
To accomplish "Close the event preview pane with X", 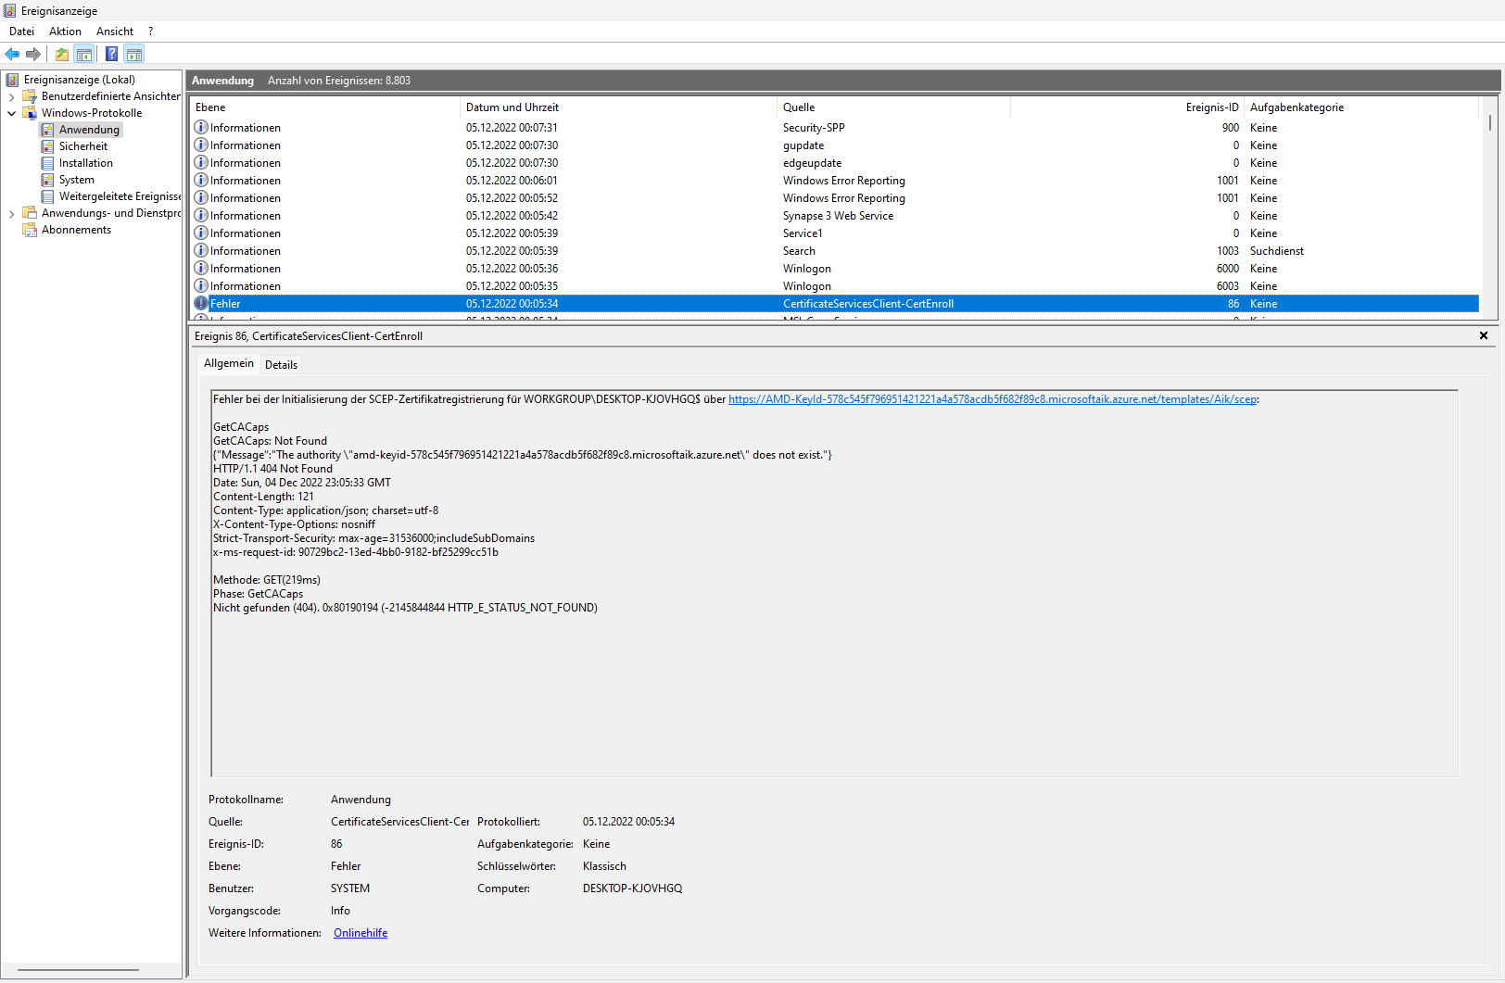I will 1484,335.
